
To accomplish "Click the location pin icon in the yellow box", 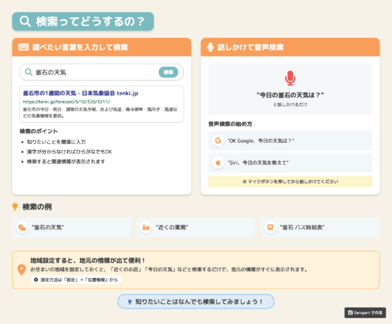I will coord(21,269).
